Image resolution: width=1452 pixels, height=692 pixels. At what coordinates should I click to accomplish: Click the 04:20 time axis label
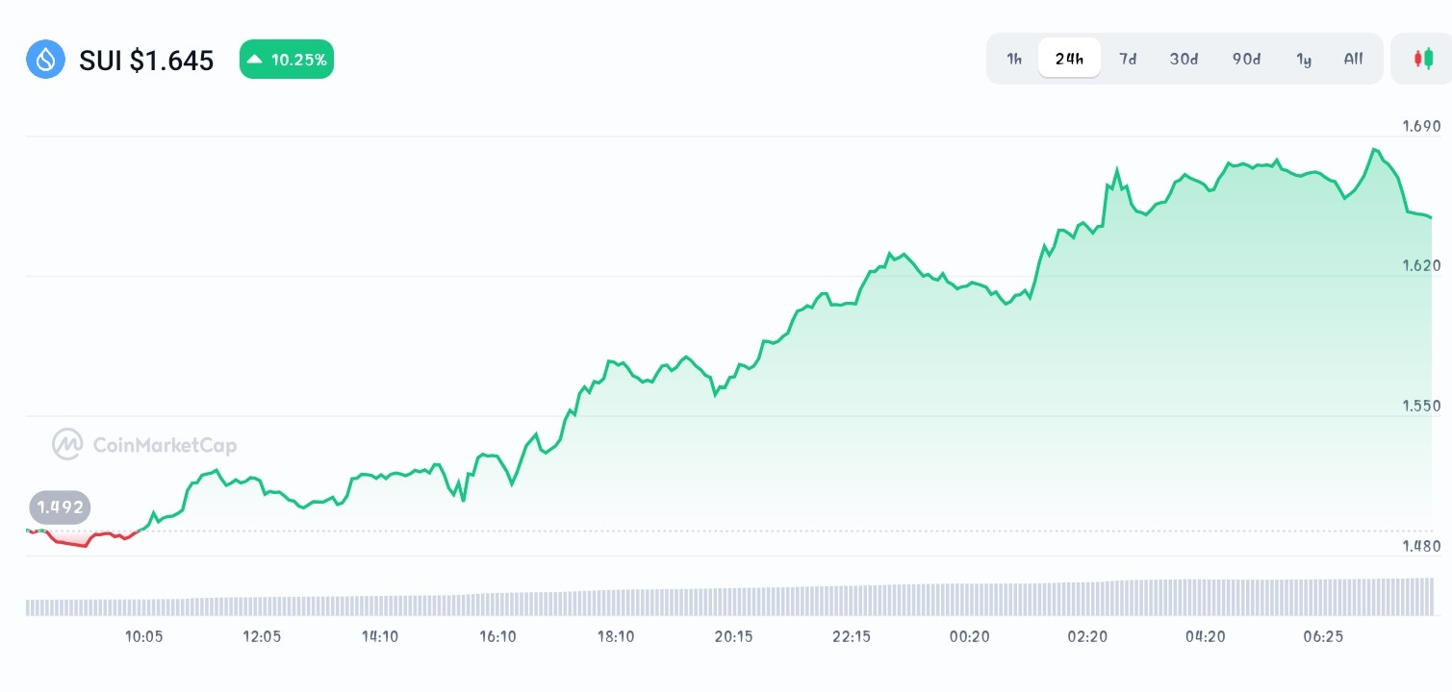1205,636
